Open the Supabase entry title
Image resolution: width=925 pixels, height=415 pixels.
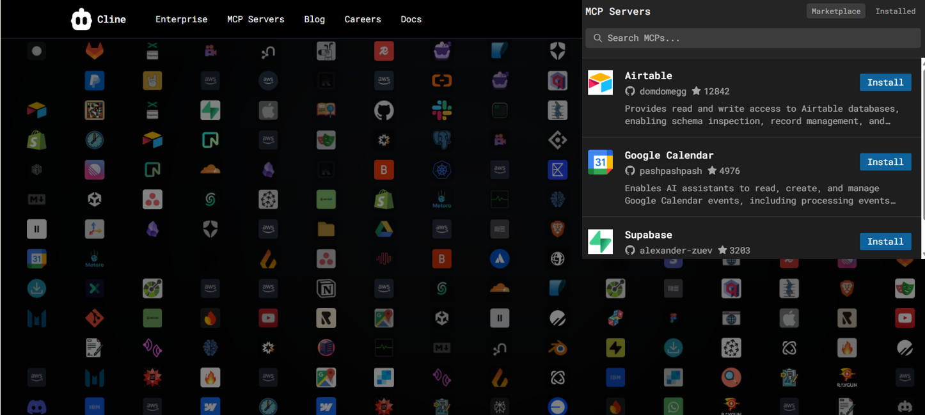pos(648,235)
